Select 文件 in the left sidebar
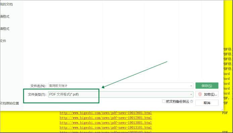 (3, 41)
